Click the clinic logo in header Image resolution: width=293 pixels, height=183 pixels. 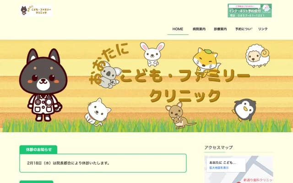click(x=36, y=11)
